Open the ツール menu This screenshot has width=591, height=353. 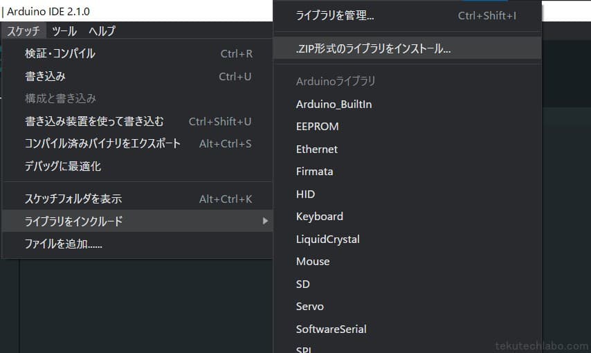[x=64, y=30]
